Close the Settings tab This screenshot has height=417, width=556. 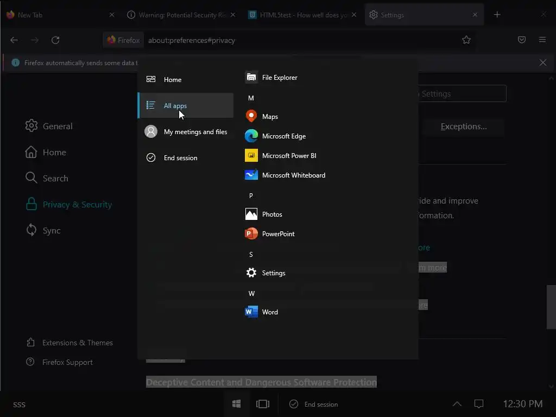pos(475,15)
